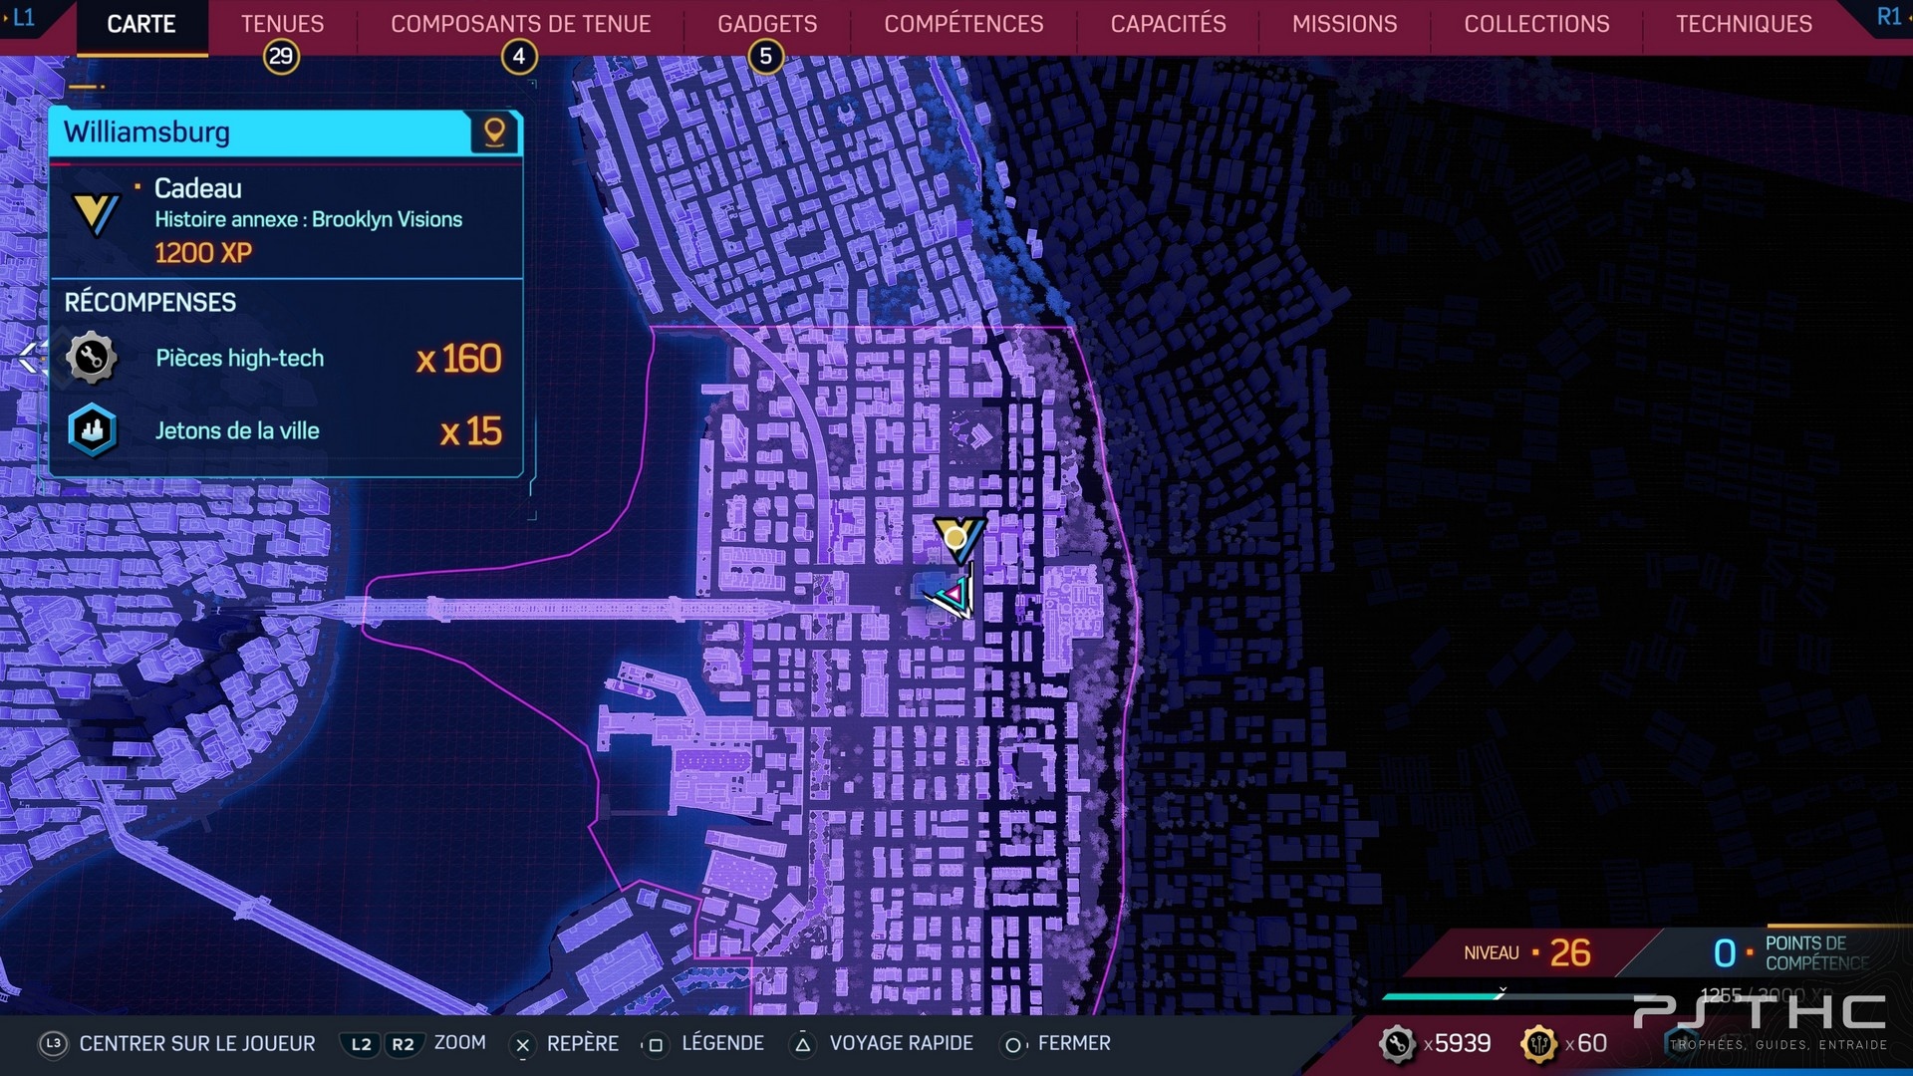Switch to the TENUES tab
The width and height of the screenshot is (1913, 1076).
(x=282, y=24)
